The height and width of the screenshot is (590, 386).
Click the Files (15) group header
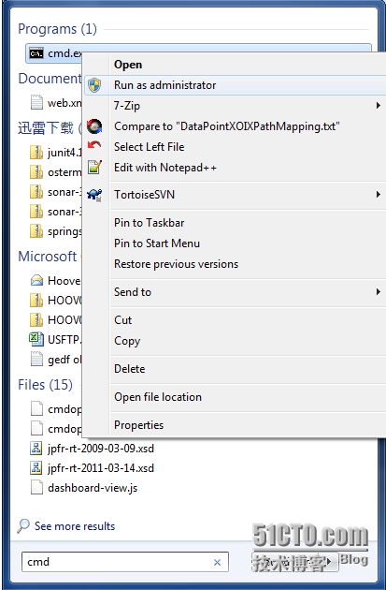tap(46, 385)
